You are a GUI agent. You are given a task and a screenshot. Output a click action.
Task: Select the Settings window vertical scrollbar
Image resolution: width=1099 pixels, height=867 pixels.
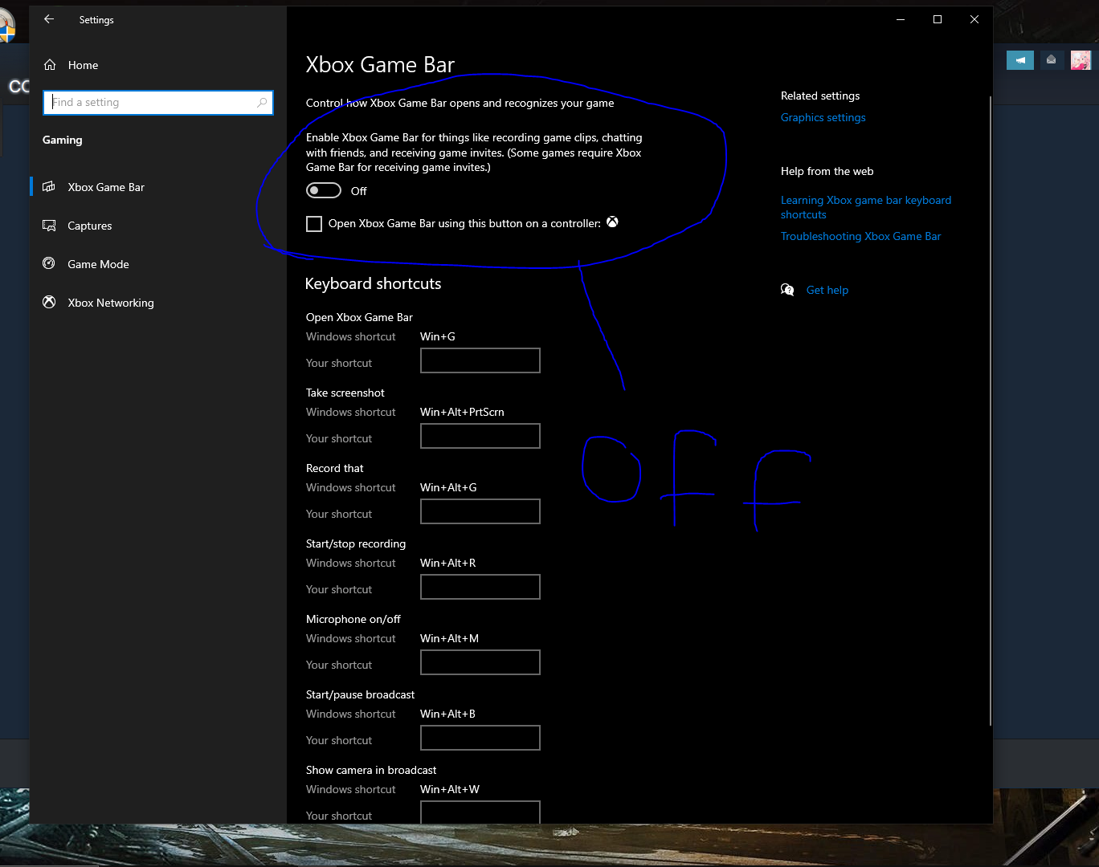pos(991,411)
